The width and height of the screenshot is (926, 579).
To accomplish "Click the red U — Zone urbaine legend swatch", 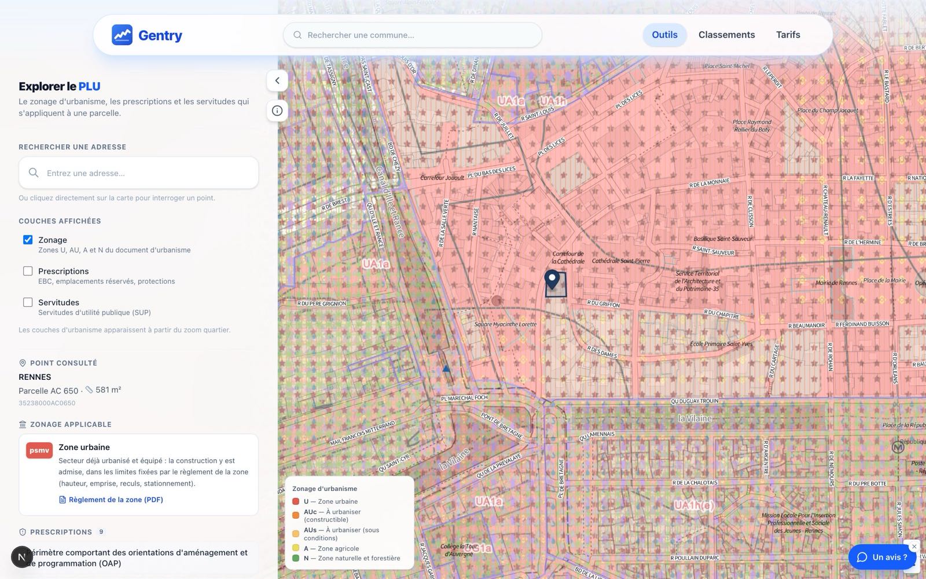I will [296, 501].
